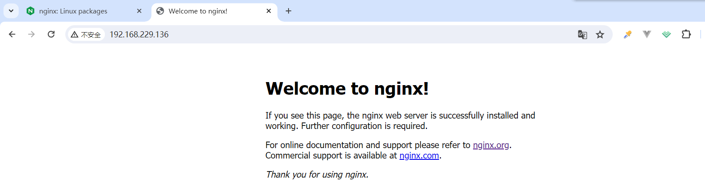Open the color picker eyedropper extension
This screenshot has height=185, width=705.
point(628,34)
